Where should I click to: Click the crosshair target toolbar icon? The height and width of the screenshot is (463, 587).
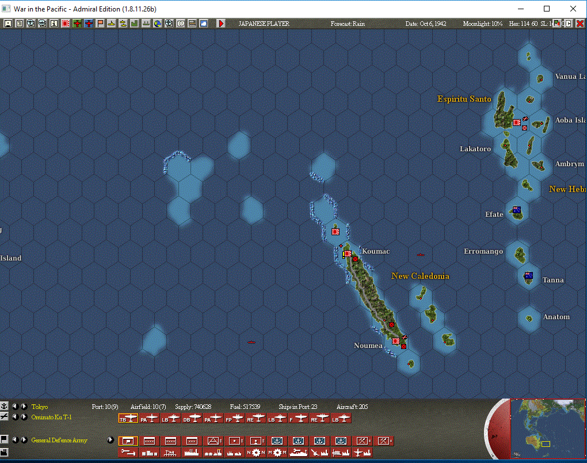pyautogui.click(x=169, y=24)
